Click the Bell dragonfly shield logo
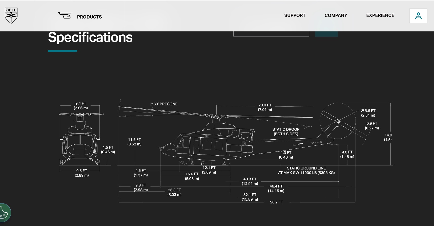The image size is (434, 226). tap(11, 15)
